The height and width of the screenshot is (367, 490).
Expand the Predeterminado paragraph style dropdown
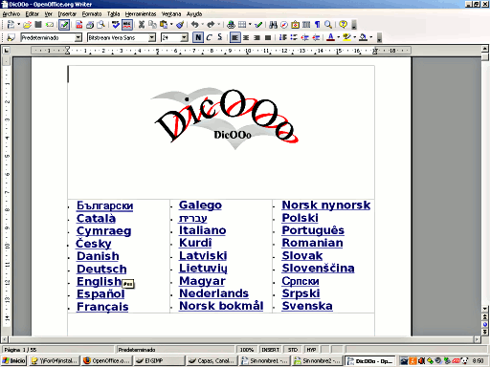(78, 37)
